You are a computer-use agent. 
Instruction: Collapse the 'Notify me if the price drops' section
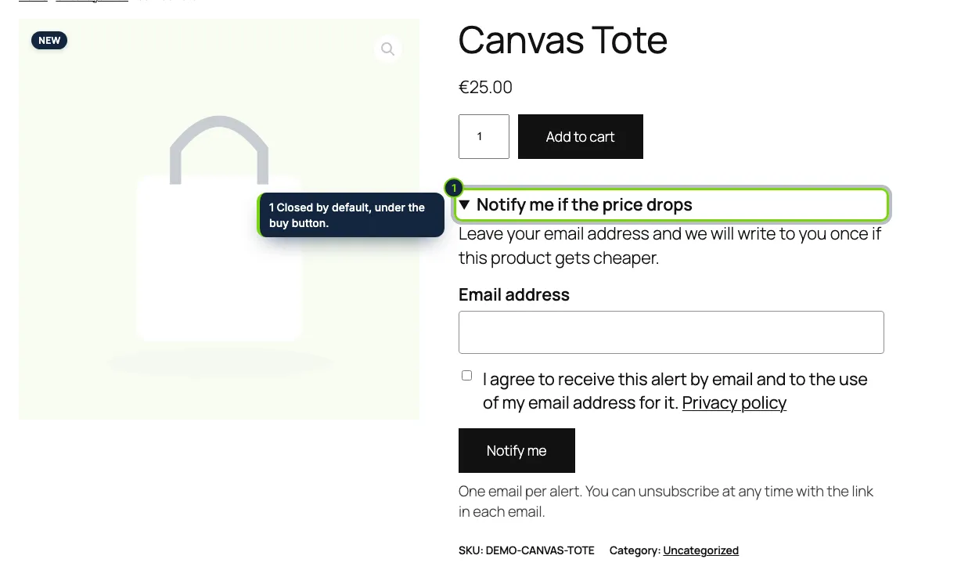671,205
